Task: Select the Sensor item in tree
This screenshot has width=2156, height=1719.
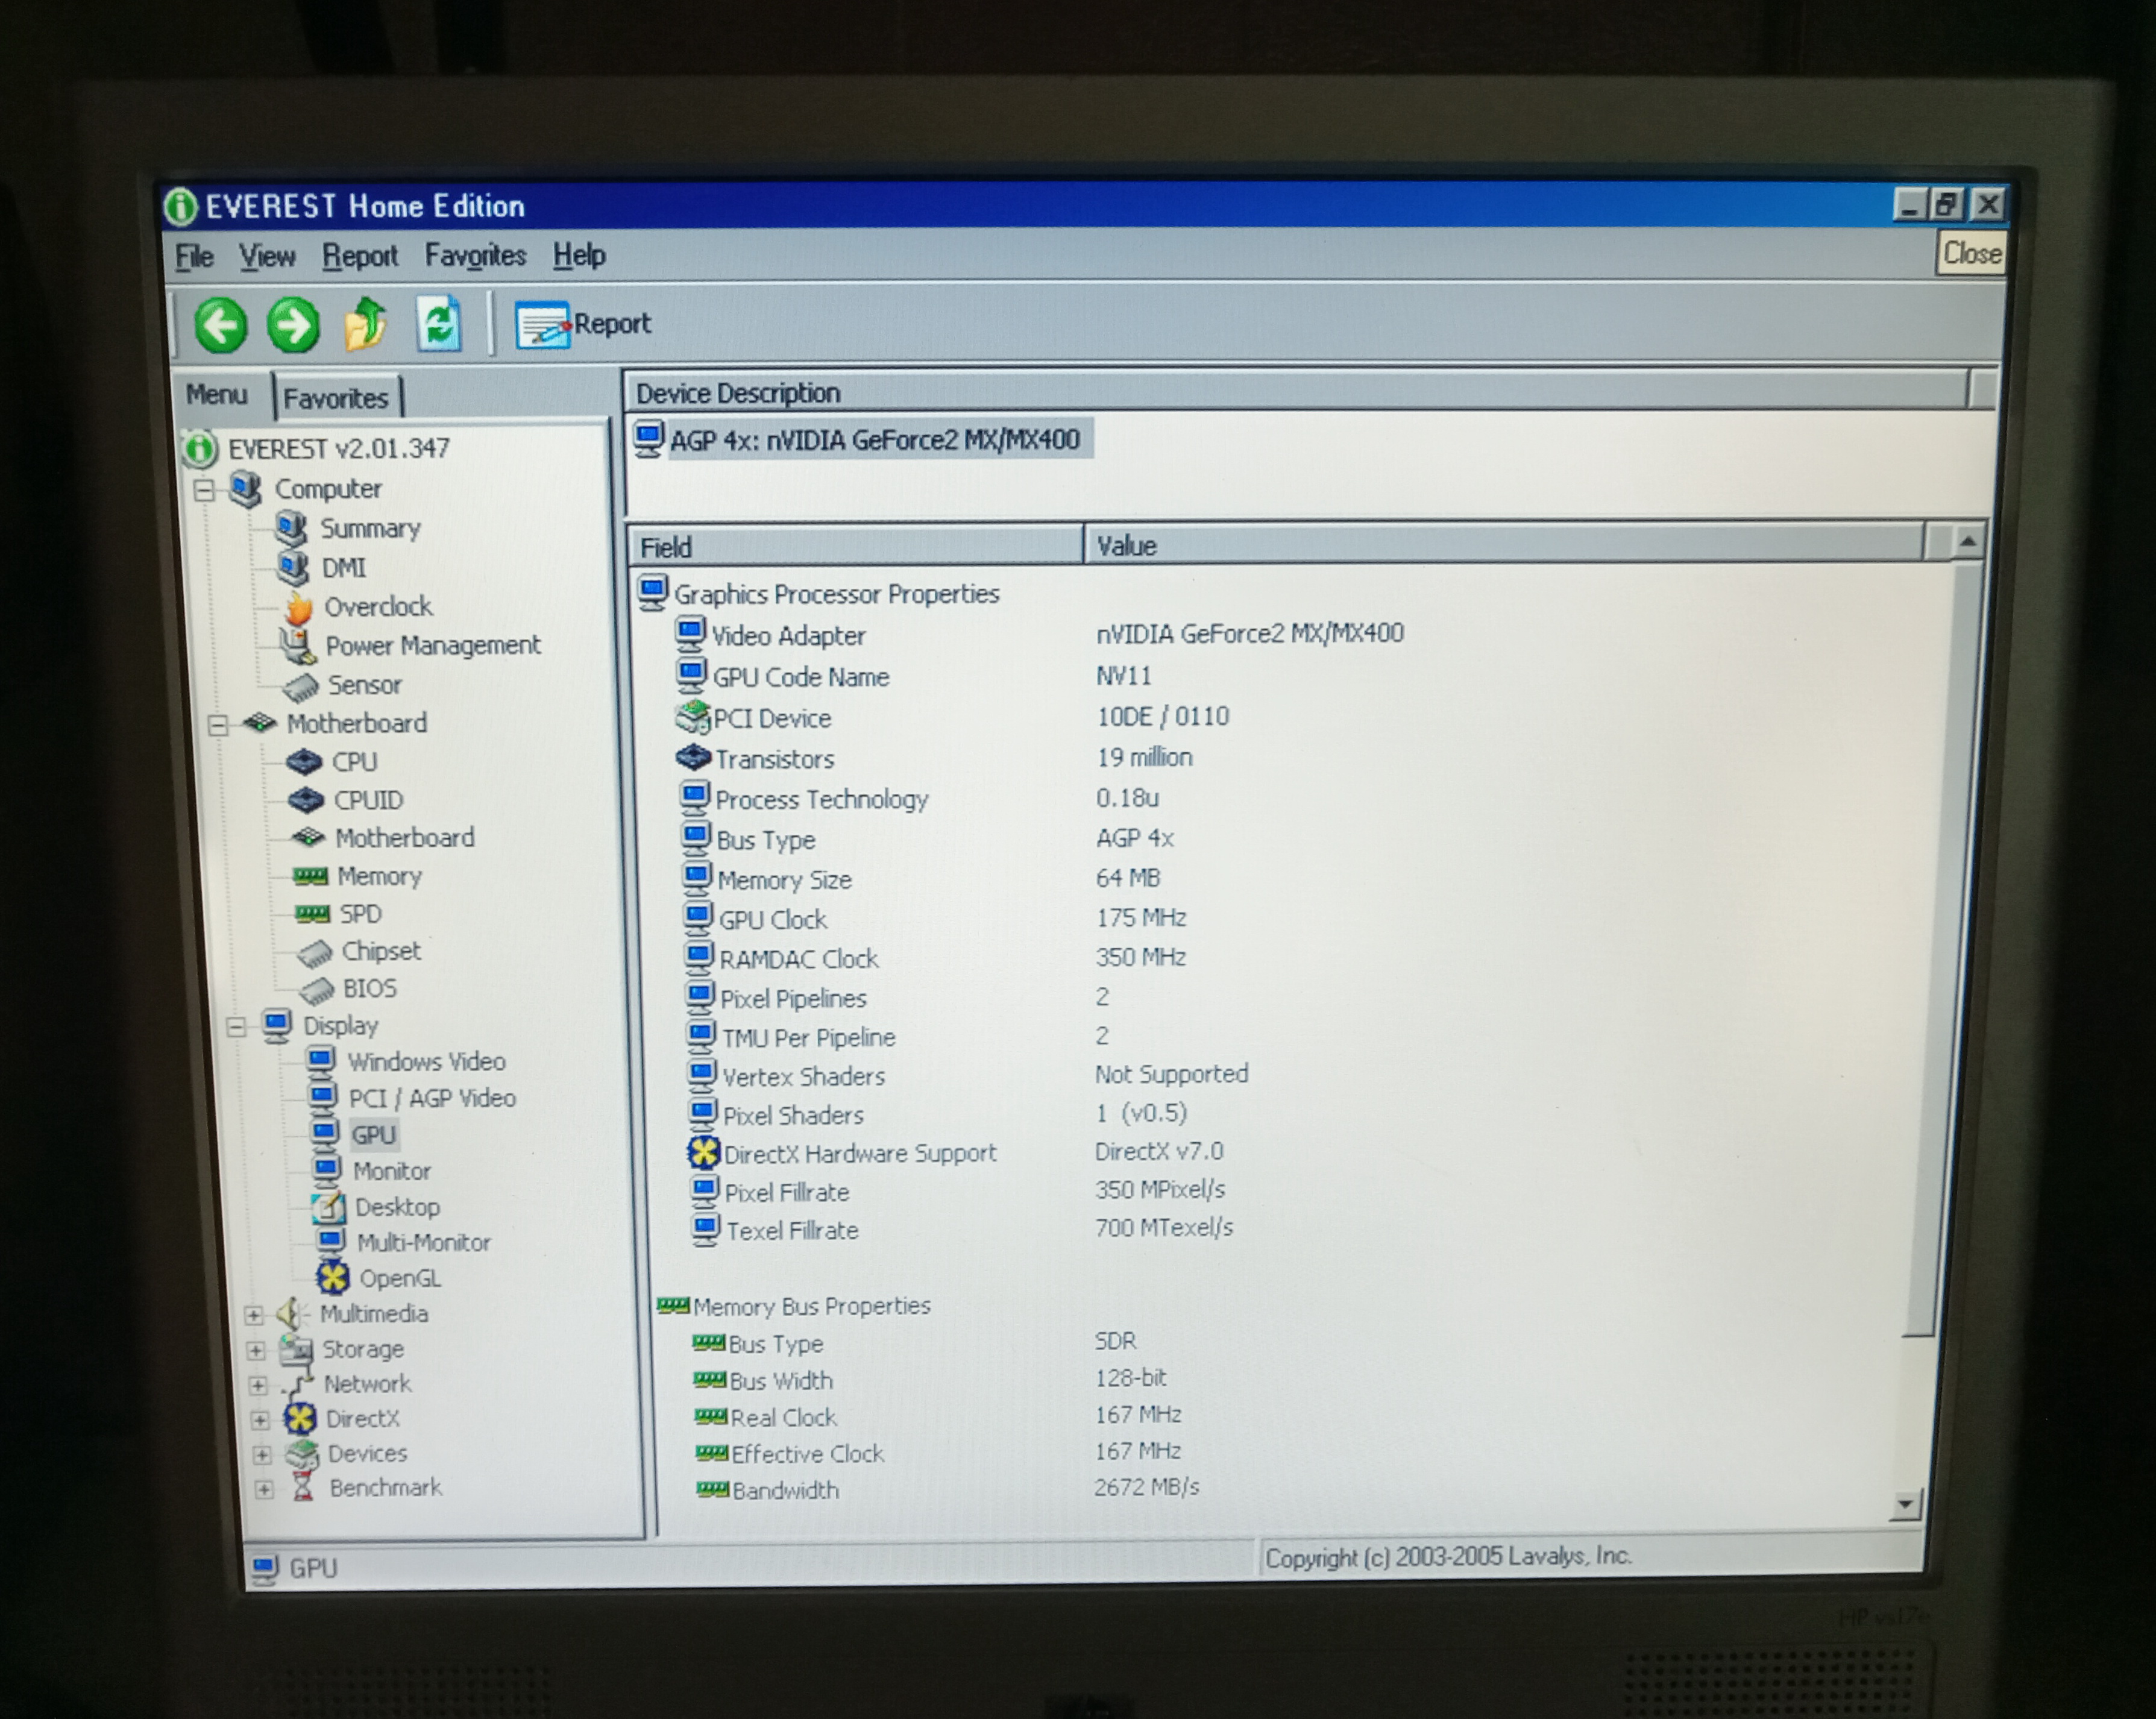Action: (364, 685)
